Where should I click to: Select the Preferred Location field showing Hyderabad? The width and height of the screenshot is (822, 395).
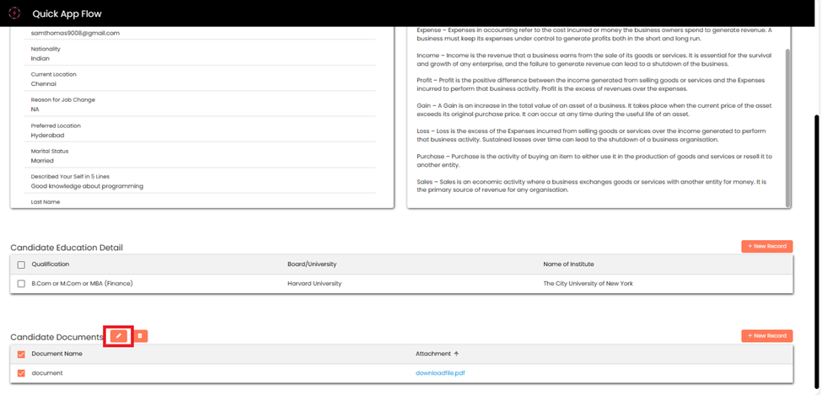48,135
